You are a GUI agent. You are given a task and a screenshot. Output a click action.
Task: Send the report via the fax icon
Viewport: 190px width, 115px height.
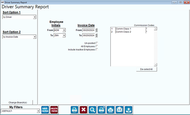click(x=111, y=110)
